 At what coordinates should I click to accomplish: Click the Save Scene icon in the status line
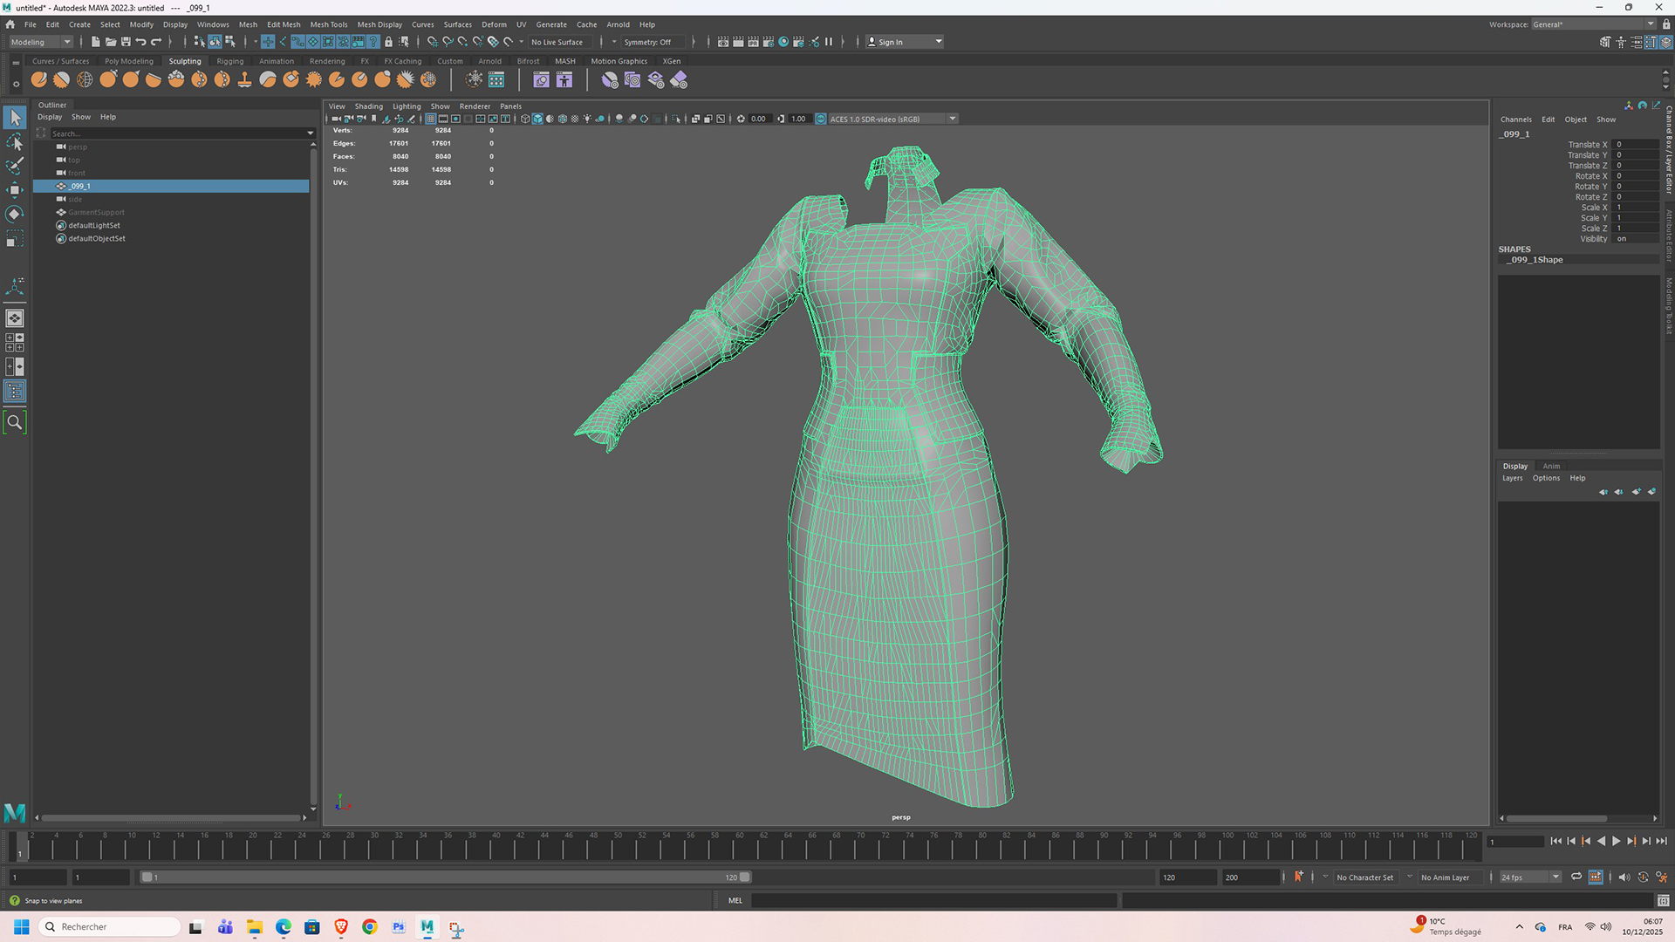pyautogui.click(x=126, y=42)
